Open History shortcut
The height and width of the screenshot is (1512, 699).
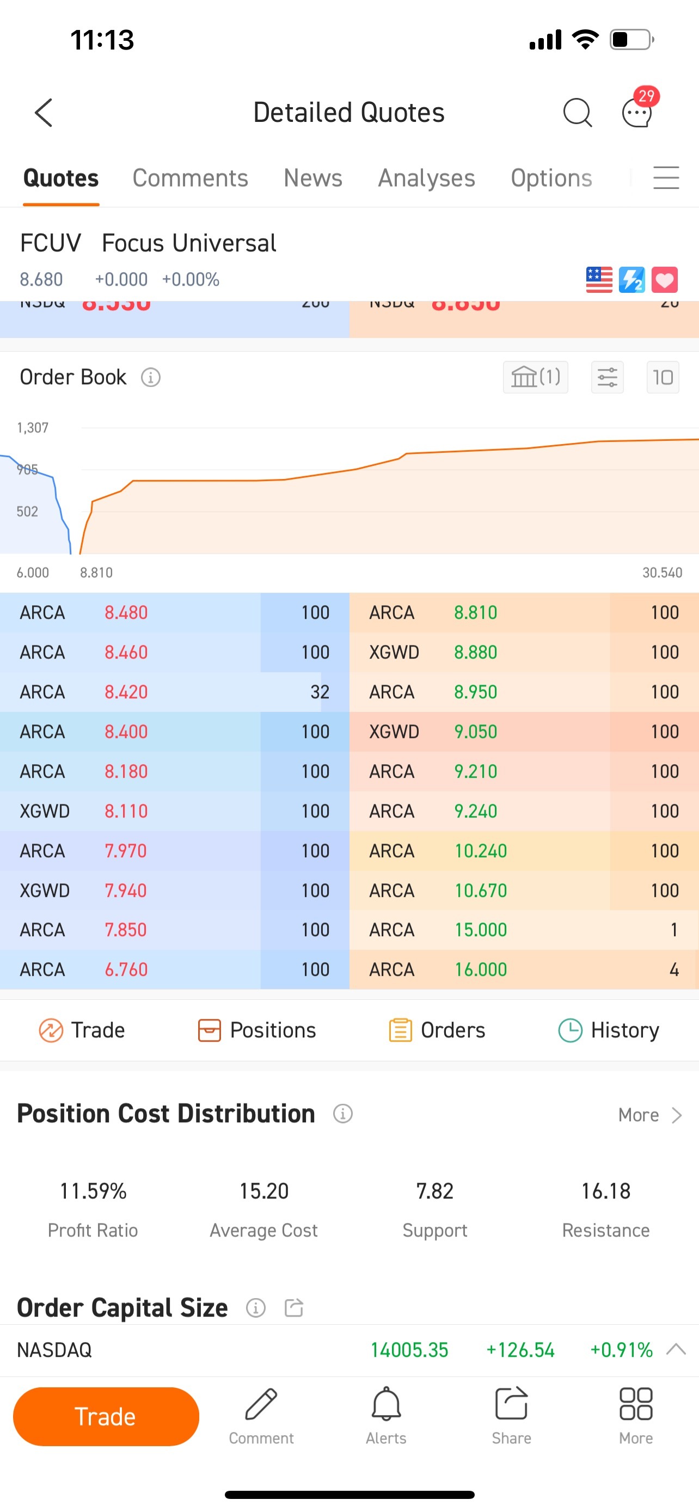609,1031
